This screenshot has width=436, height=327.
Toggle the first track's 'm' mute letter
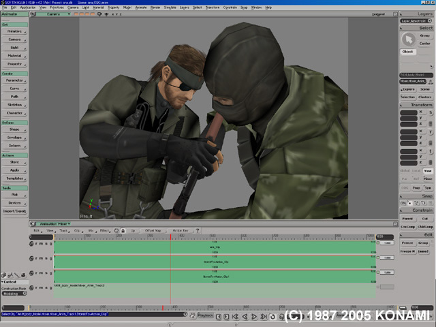point(41,244)
